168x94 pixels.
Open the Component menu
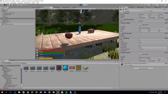pos(20,3)
